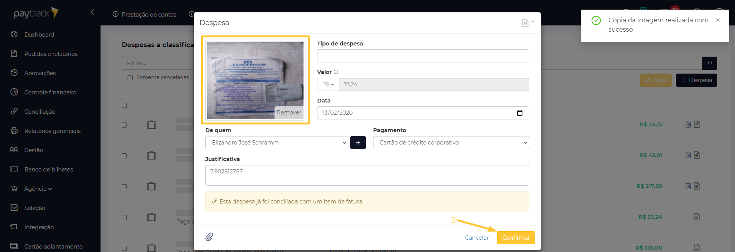Open the R$ currency dropdown
735x252 pixels.
pos(328,84)
